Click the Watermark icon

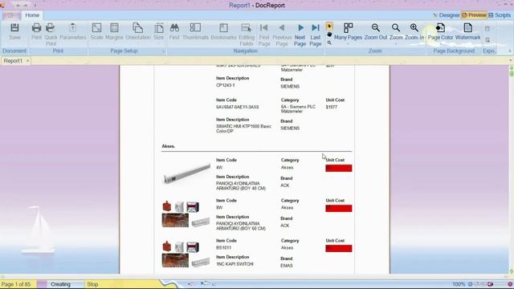pos(467,28)
